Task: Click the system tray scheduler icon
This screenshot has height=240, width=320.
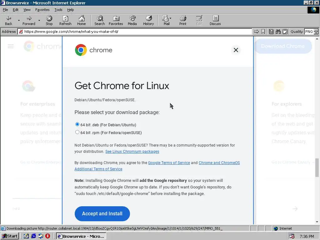Action: click(292, 236)
